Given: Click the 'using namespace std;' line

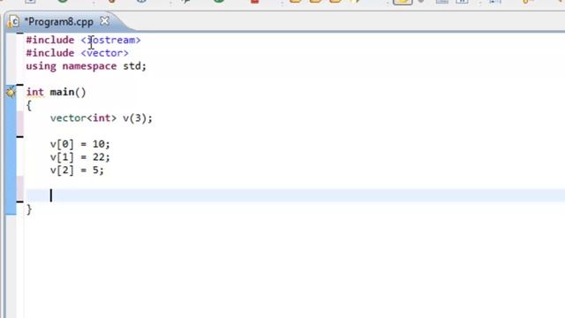Looking at the screenshot, I should (87, 66).
